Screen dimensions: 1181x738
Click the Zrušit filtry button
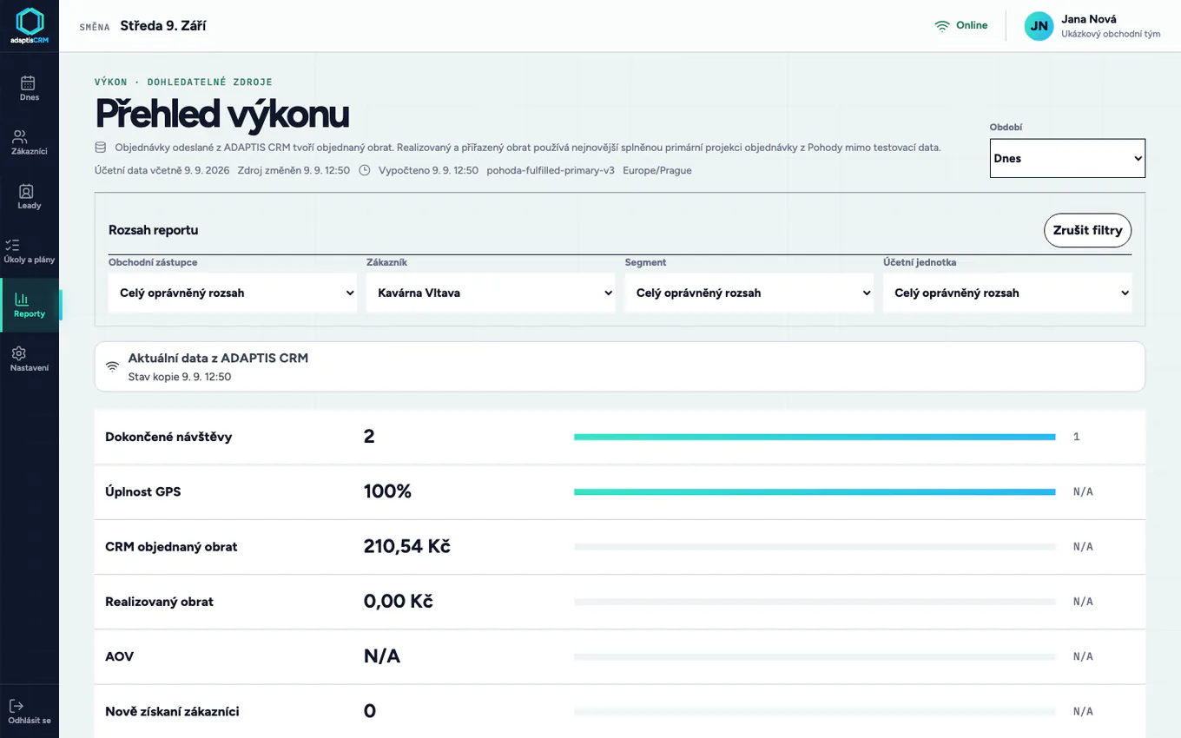tap(1087, 230)
